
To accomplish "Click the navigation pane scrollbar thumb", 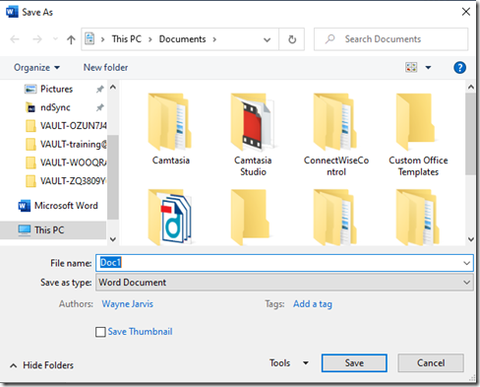I will [113, 177].
